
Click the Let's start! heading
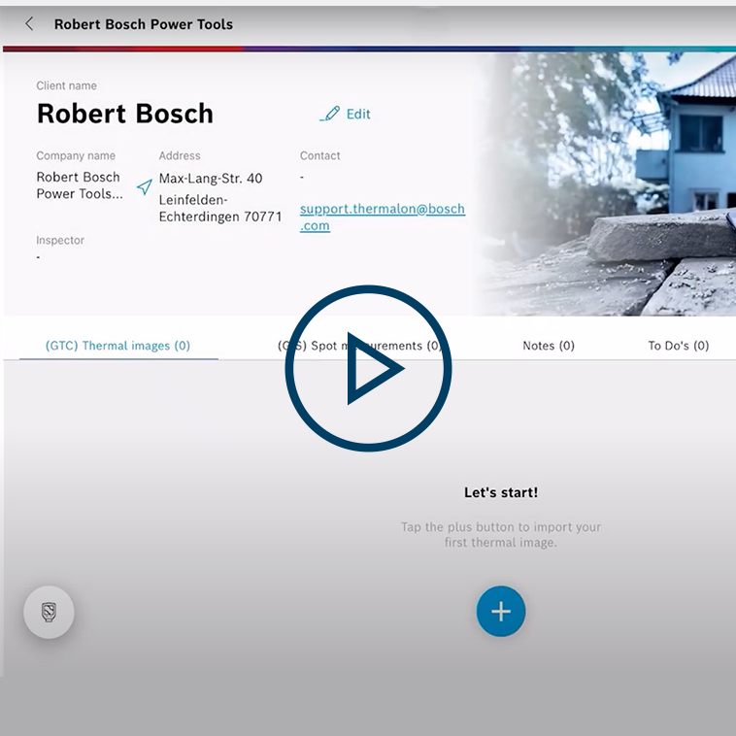(x=501, y=492)
